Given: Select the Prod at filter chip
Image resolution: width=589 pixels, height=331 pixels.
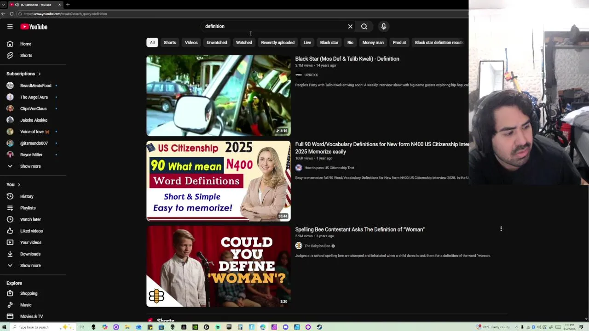Looking at the screenshot, I should coord(399,42).
